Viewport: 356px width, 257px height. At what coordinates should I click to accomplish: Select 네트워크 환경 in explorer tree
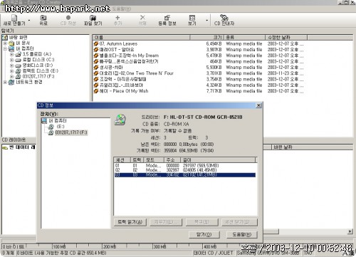click(x=26, y=82)
